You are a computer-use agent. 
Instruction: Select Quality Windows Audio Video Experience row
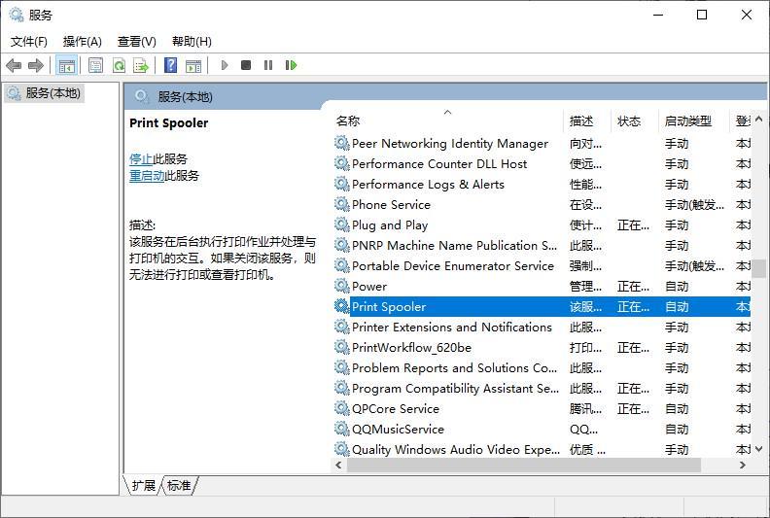coord(542,449)
